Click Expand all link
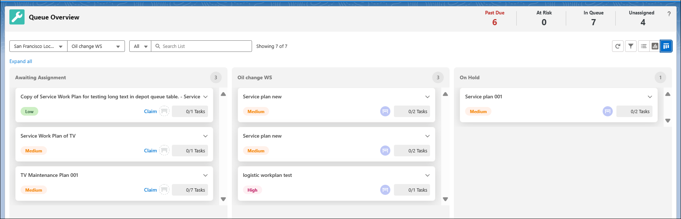681x219 pixels. (x=21, y=61)
